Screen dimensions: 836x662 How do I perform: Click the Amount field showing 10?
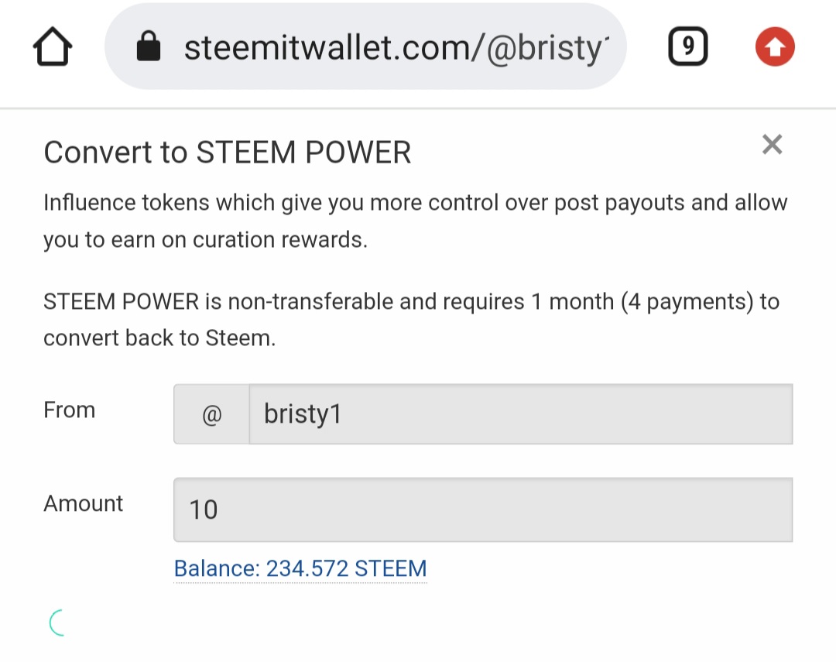tap(483, 509)
